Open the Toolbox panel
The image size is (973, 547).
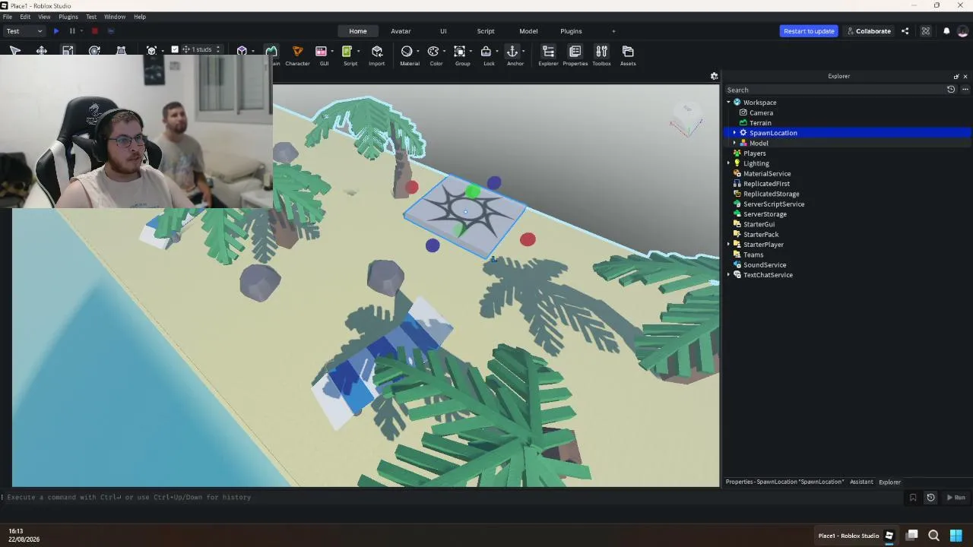point(601,55)
